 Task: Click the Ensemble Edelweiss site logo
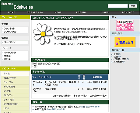(x=17, y=6)
